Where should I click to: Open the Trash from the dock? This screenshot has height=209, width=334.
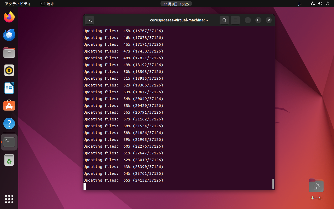[9, 160]
